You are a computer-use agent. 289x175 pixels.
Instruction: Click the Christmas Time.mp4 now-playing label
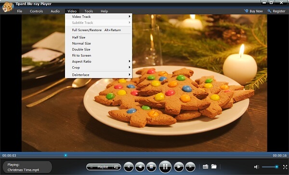23,170
